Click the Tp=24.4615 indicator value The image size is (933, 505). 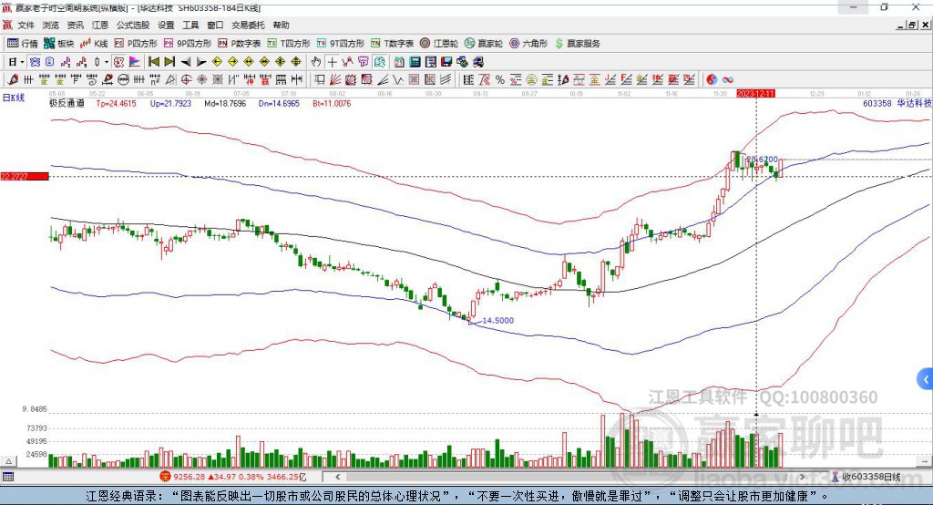pyautogui.click(x=116, y=103)
